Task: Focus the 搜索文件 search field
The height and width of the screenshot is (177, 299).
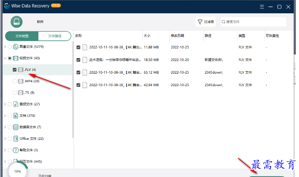Action: pos(254,22)
